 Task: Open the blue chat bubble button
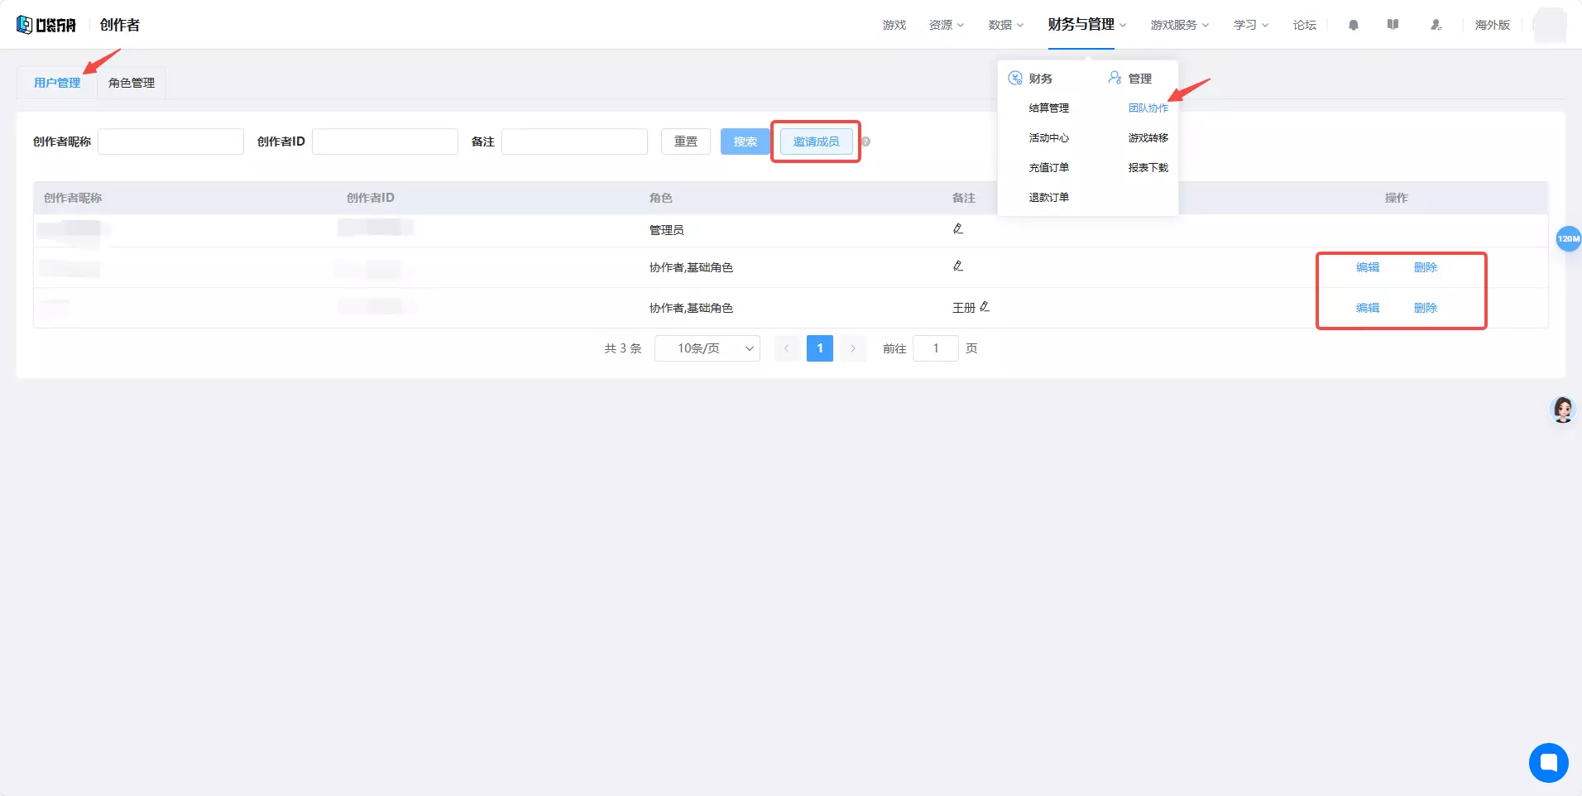click(x=1548, y=762)
